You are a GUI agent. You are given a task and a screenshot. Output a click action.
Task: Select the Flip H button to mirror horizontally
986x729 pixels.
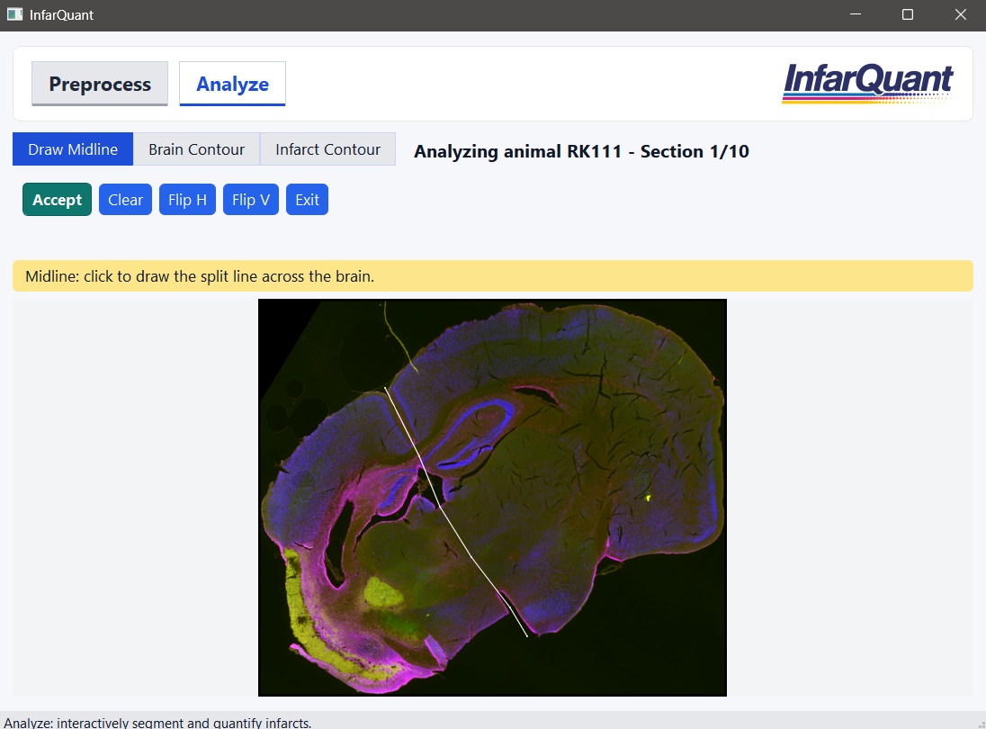(x=187, y=199)
